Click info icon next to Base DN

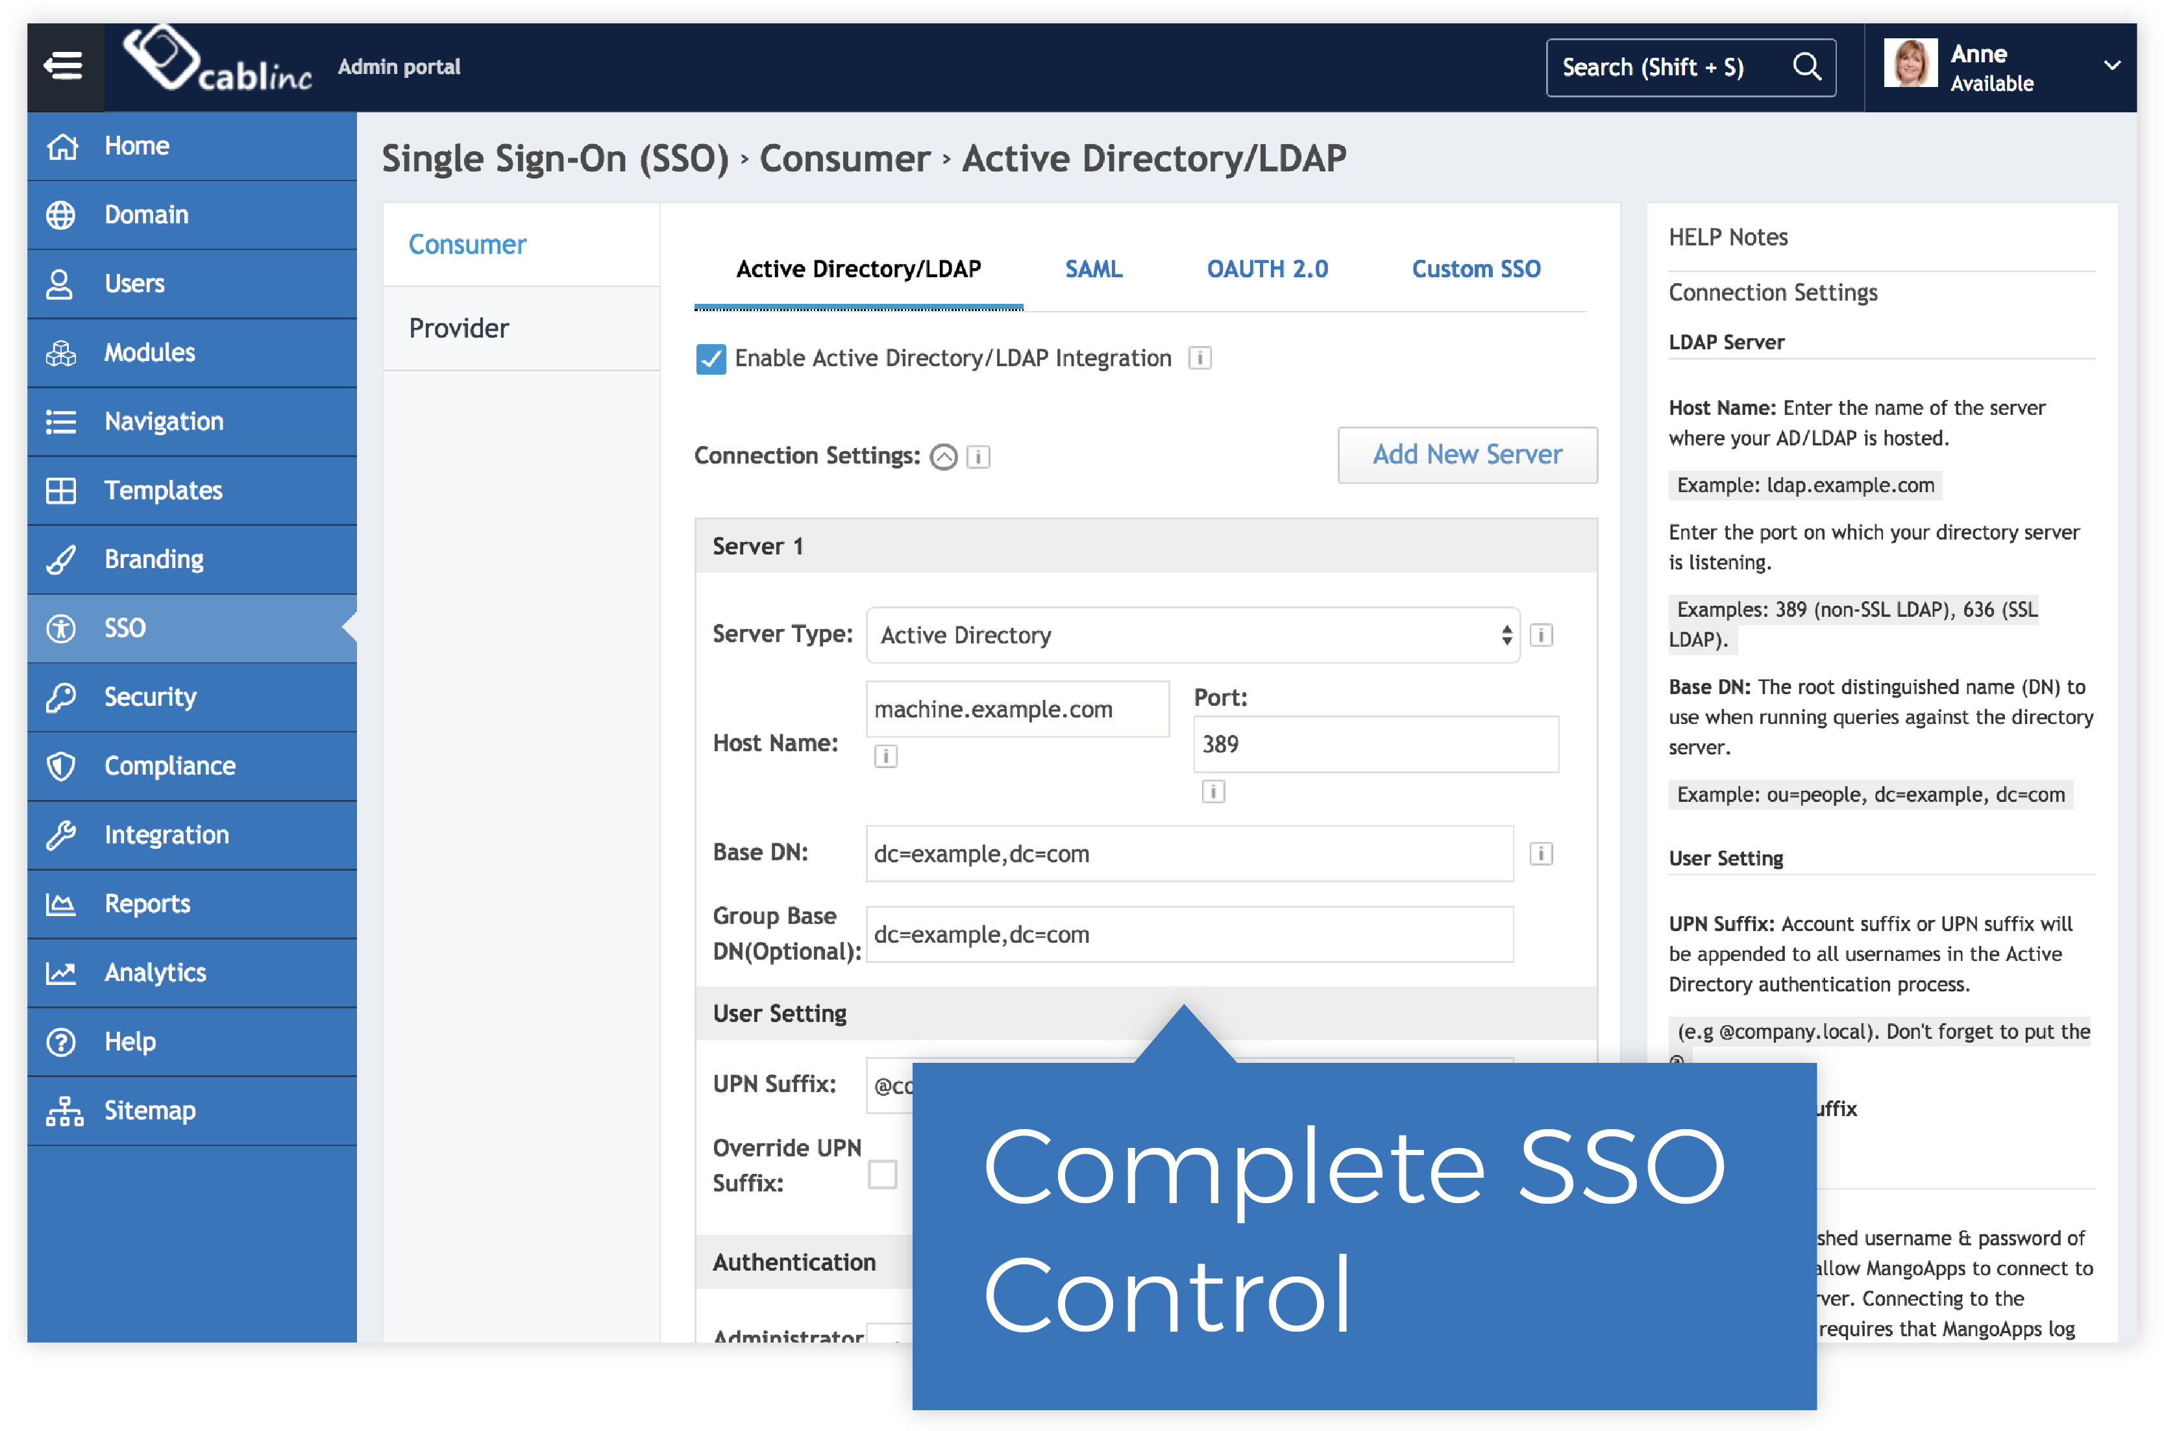[x=1541, y=853]
